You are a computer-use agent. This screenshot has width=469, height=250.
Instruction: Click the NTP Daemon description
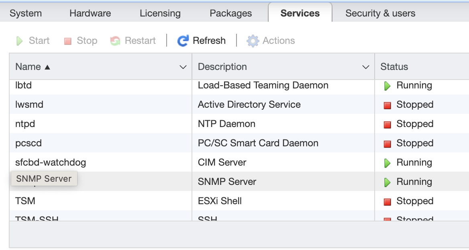tap(227, 124)
